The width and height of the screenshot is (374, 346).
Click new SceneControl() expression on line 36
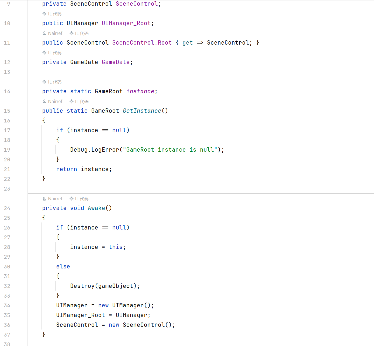(x=140, y=325)
